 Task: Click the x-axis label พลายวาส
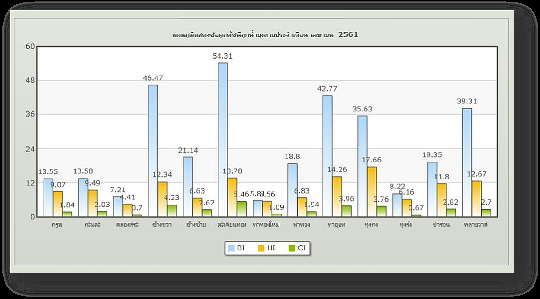477,225
